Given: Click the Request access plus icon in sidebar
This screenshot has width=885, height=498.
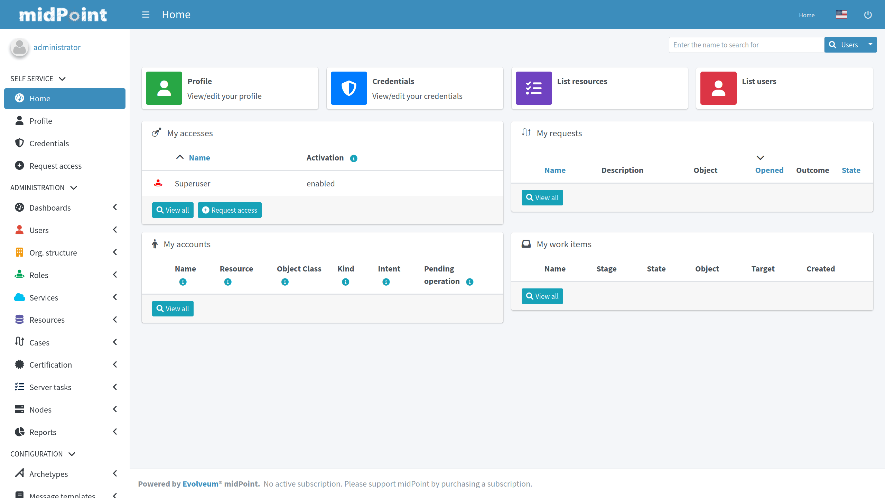Looking at the screenshot, I should (x=19, y=165).
